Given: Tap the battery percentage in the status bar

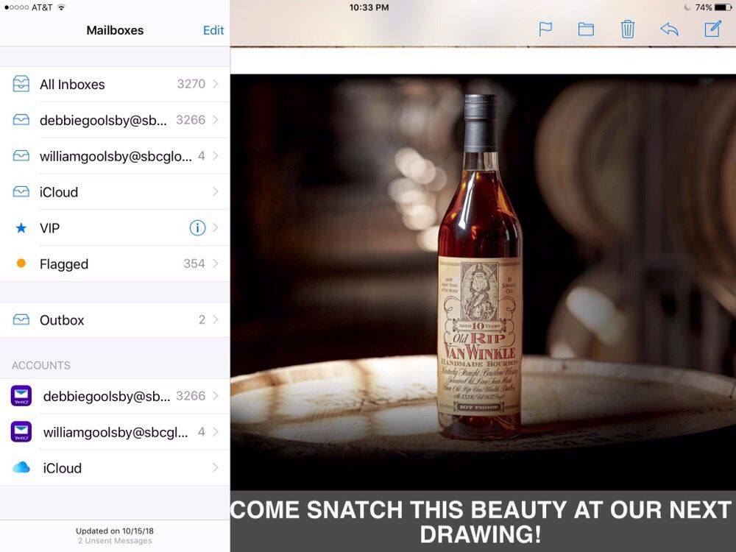Looking at the screenshot, I should click(703, 7).
